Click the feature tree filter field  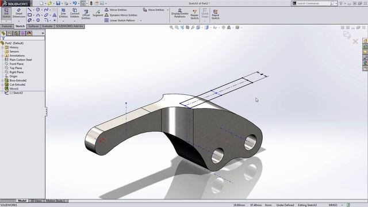point(23,38)
